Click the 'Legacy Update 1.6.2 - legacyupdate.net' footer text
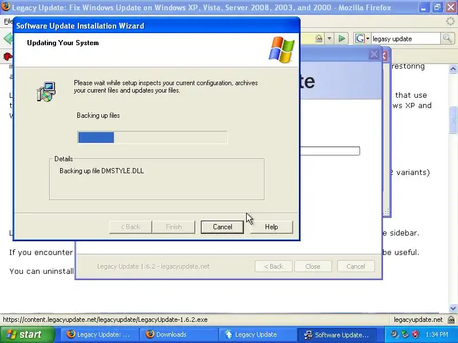The image size is (458, 343). coord(153,266)
